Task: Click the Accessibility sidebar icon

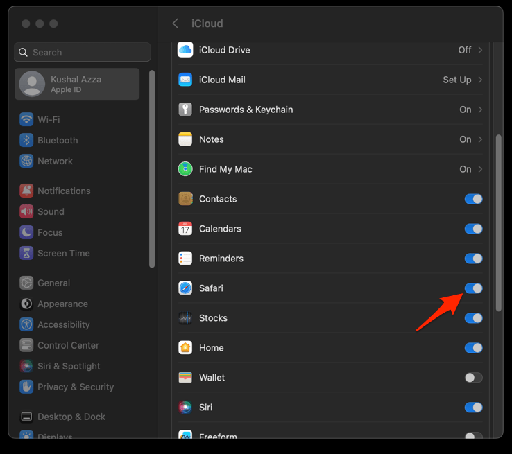Action: coord(26,324)
